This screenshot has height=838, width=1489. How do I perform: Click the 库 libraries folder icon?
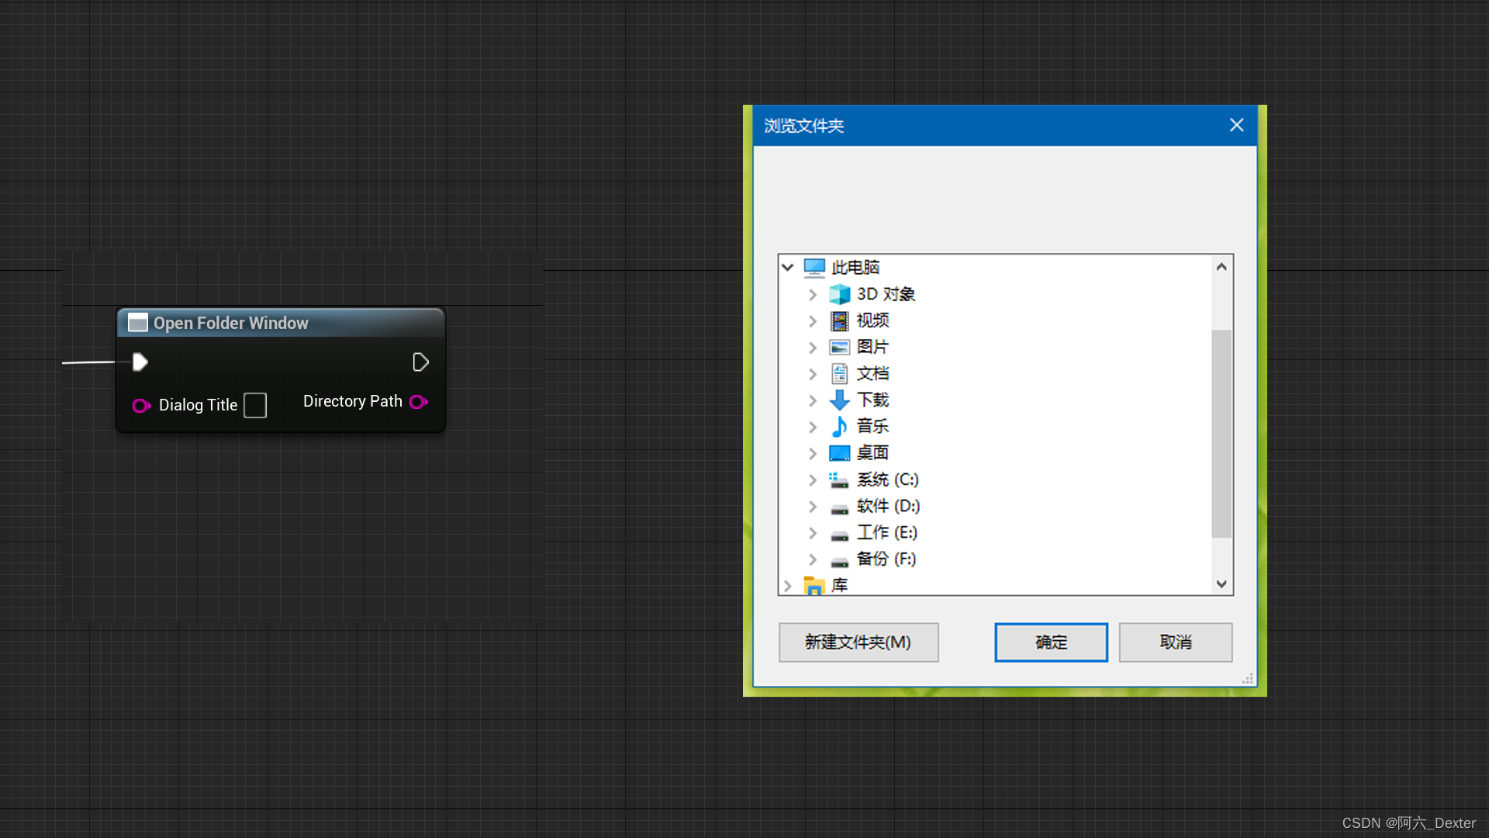pos(814,585)
